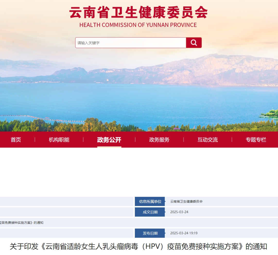
Task: Click the 信息所属单位 label cell
Action: point(150,201)
